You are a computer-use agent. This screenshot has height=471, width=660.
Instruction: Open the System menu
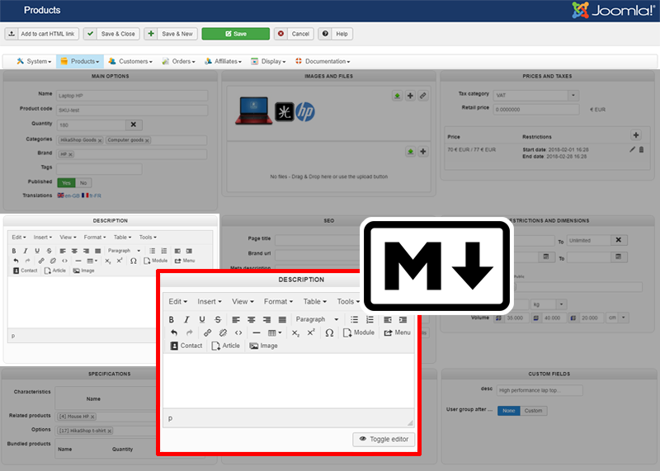tap(34, 62)
